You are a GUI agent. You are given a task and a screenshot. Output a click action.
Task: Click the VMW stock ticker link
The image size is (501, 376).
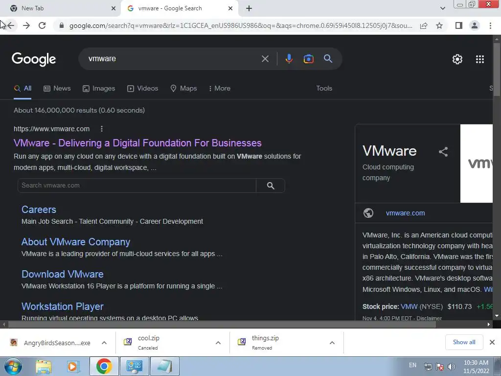409,306
